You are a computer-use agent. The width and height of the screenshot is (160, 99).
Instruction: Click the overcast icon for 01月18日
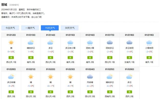click(x=129, y=42)
